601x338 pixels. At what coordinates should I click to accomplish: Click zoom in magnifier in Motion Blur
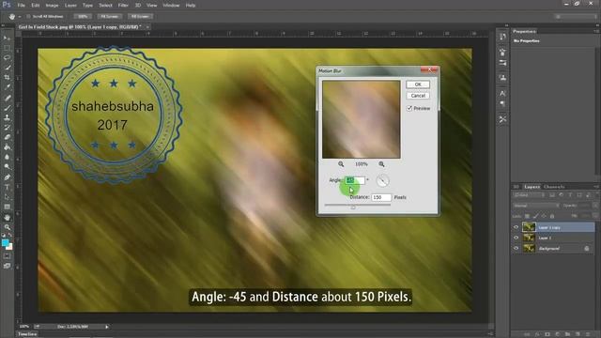[381, 164]
